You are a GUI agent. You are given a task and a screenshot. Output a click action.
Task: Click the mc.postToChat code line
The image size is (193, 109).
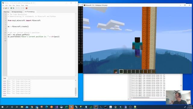click(x=33, y=37)
